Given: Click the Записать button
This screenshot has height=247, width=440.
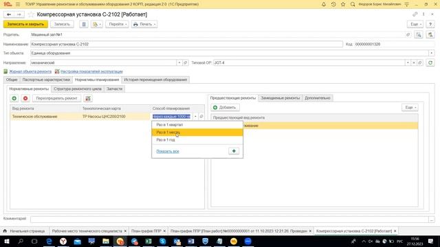Looking at the screenshot, I should click(x=62, y=25).
